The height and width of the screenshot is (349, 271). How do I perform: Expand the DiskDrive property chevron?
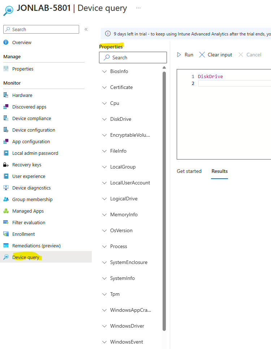tap(104, 119)
